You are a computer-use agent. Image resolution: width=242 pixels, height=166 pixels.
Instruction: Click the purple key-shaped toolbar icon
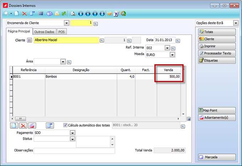click(49, 14)
